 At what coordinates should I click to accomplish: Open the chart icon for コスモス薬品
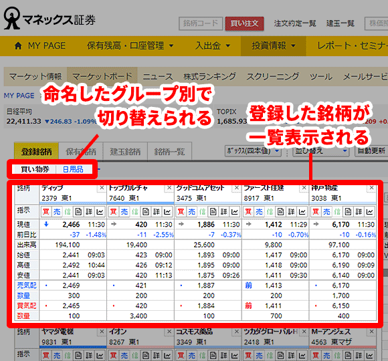click(x=235, y=355)
